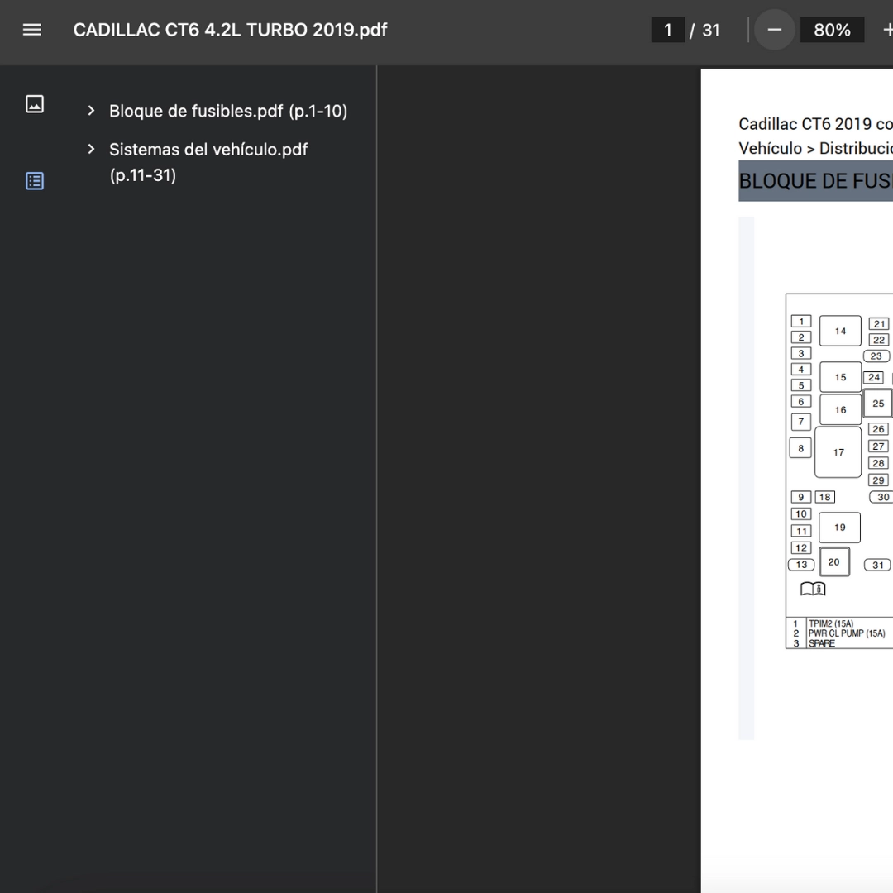Switch sidebar to document outline view

click(x=35, y=181)
